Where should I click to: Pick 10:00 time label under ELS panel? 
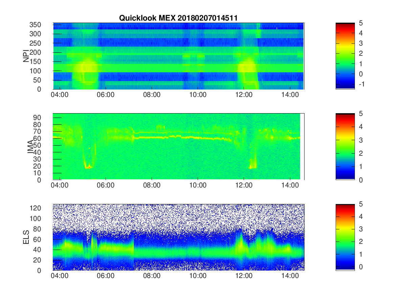click(198, 276)
